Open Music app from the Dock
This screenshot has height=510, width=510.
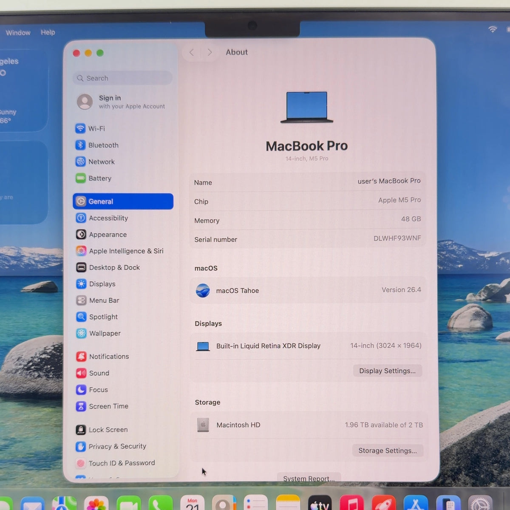[352, 503]
